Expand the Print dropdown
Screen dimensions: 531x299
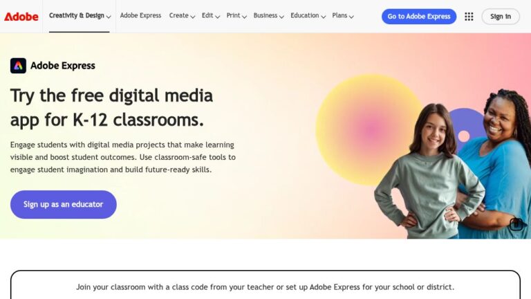coord(236,16)
